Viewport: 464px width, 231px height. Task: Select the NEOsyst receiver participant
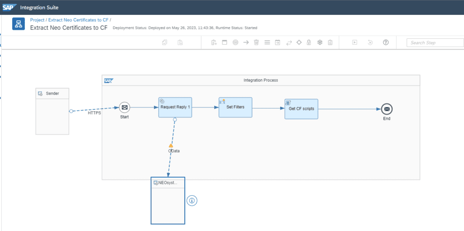point(168,200)
